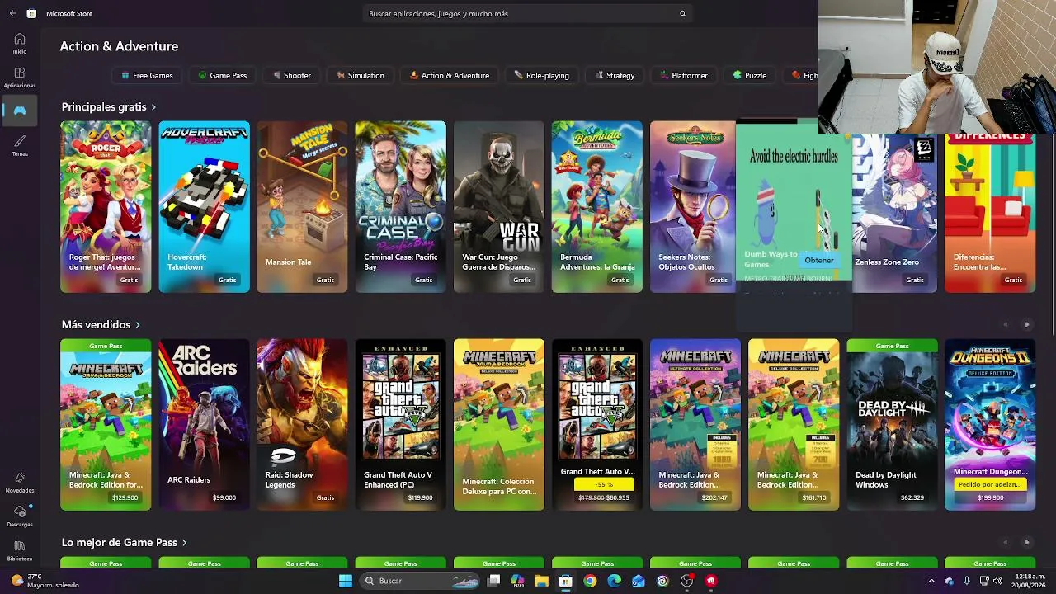The image size is (1056, 594).
Task: Open the Mansion Tale game card
Action: (x=302, y=206)
